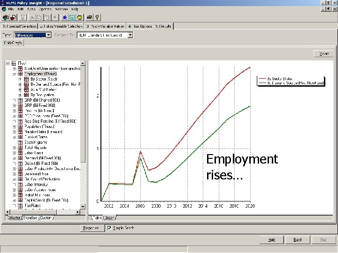
Task: Open the Help menu in menu bar
Action: point(75,9)
